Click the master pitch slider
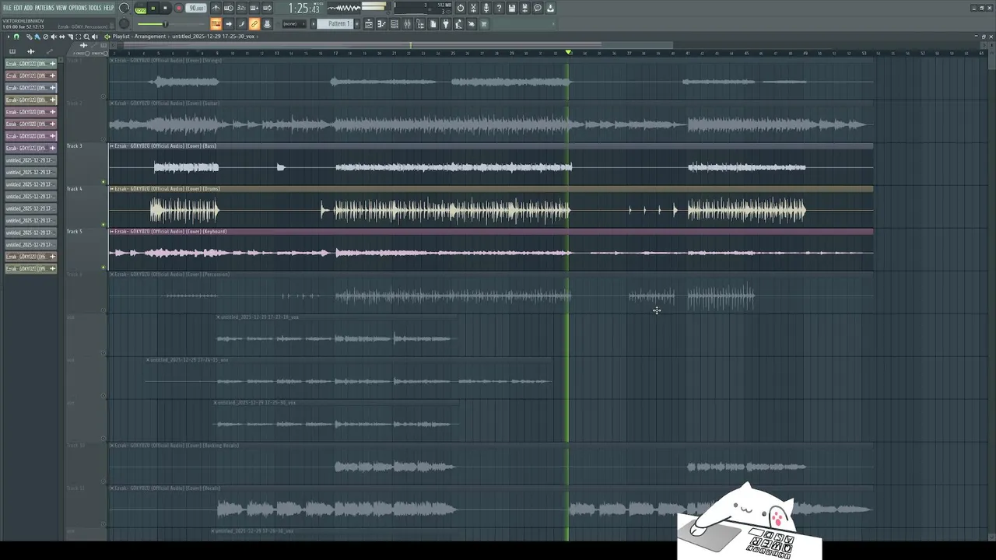 [165, 23]
